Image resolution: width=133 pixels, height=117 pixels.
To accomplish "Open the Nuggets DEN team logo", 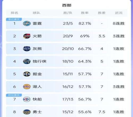I will pyautogui.click(x=27, y=74).
